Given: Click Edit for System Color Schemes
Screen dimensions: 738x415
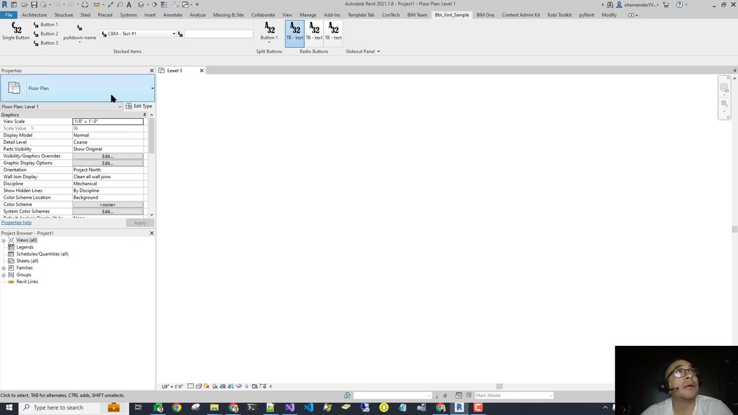Looking at the screenshot, I should point(108,212).
